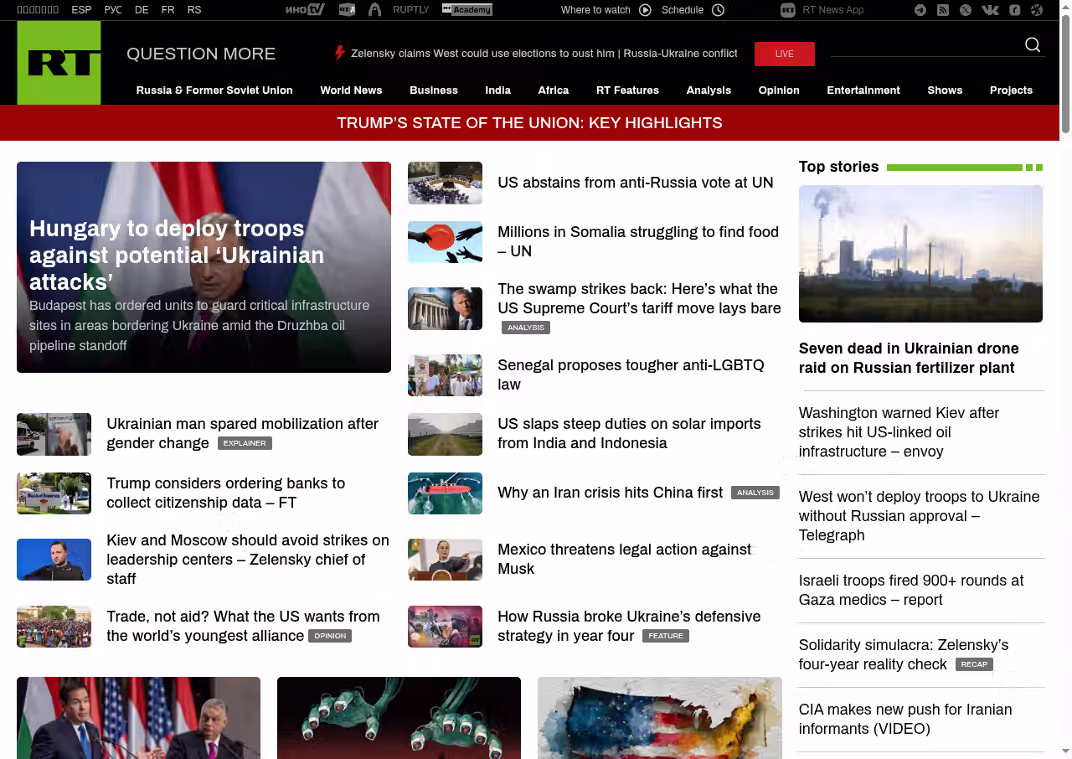Open the search magnifier icon
The height and width of the screenshot is (759, 1072).
point(1033,45)
